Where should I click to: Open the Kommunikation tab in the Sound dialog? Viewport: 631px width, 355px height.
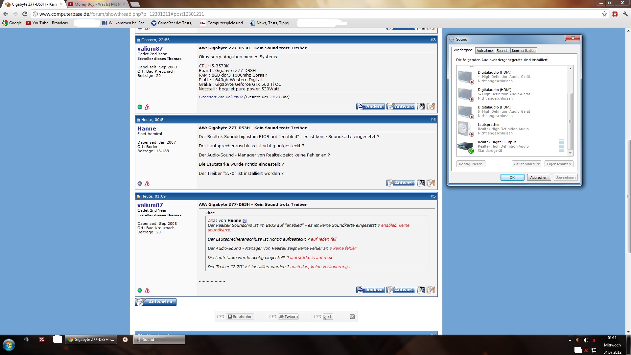[524, 51]
